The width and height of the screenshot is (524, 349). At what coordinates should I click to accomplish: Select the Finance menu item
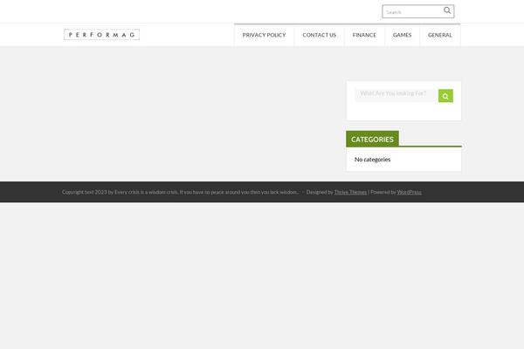(x=364, y=35)
